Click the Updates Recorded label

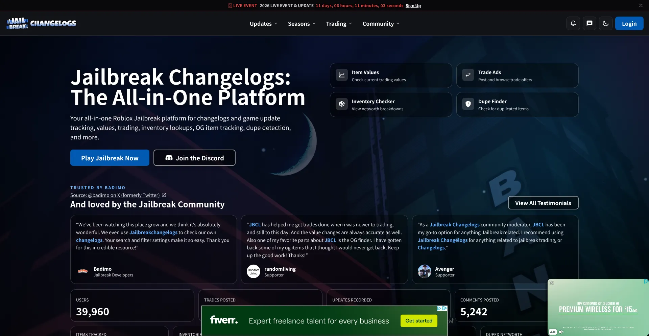(x=352, y=300)
